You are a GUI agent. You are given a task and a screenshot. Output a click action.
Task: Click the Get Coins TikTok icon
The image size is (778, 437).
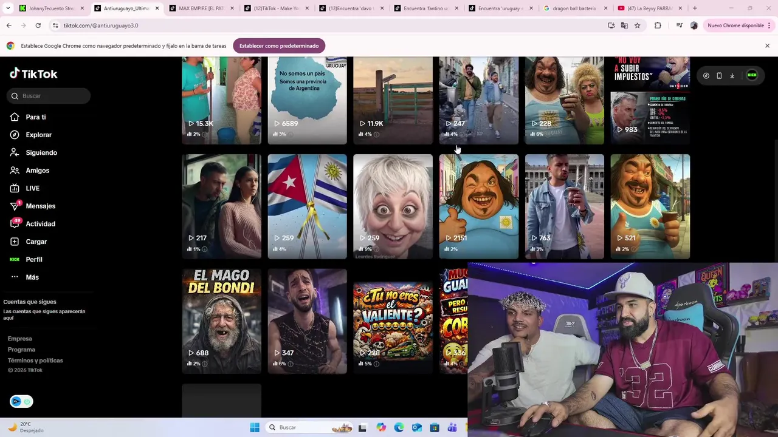click(706, 76)
